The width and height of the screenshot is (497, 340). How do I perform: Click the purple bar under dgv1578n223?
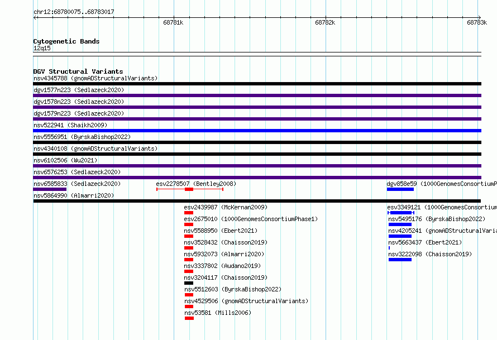pos(257,107)
